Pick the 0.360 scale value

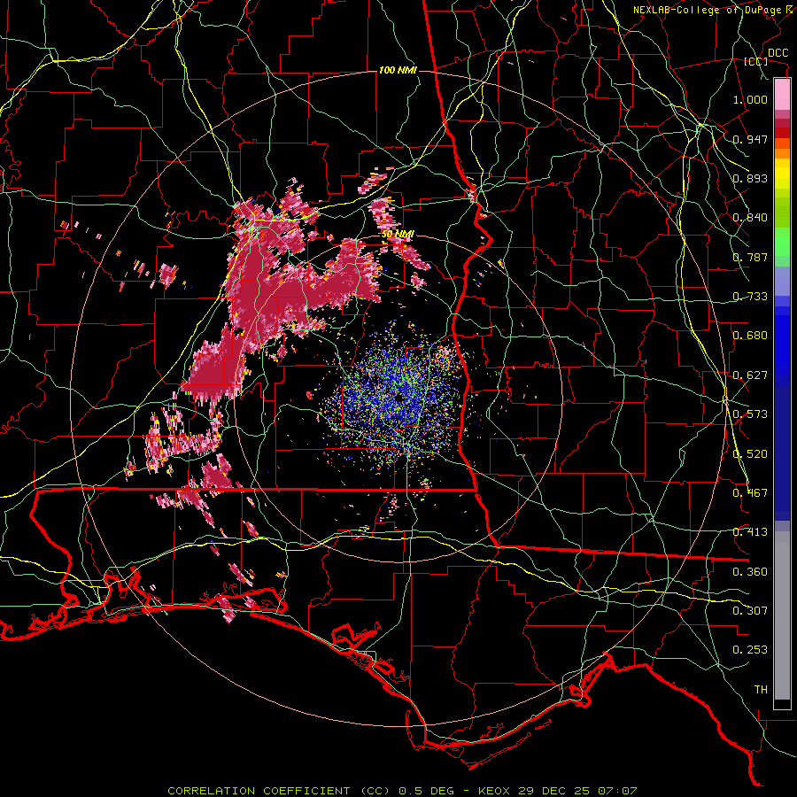click(750, 572)
